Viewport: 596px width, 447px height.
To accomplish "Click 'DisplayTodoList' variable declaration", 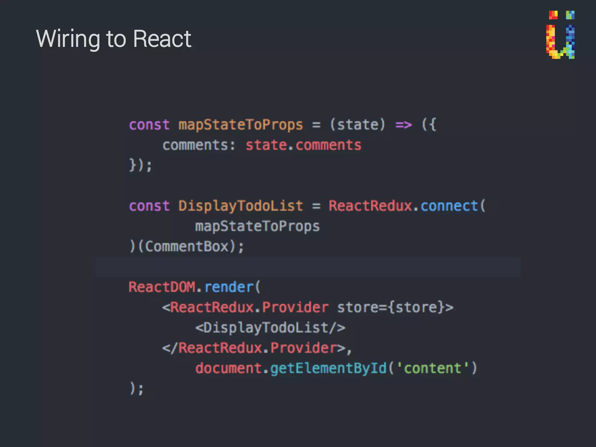I will point(241,206).
